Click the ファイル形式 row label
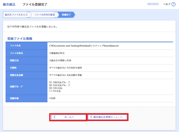 (16, 53)
